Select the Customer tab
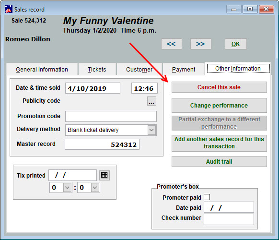This screenshot has width=279, height=240. coord(139,69)
